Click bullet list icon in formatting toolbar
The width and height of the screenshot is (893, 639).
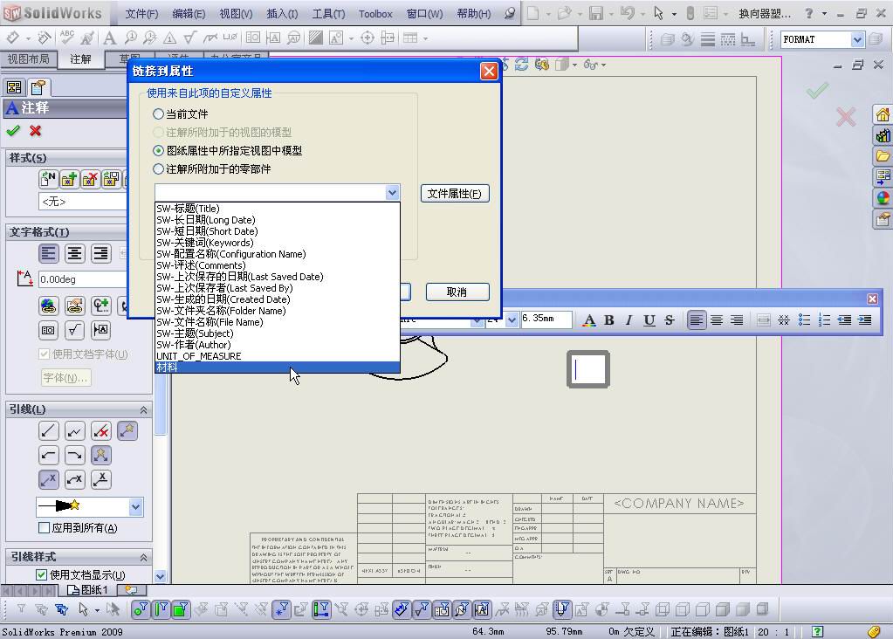coord(804,320)
